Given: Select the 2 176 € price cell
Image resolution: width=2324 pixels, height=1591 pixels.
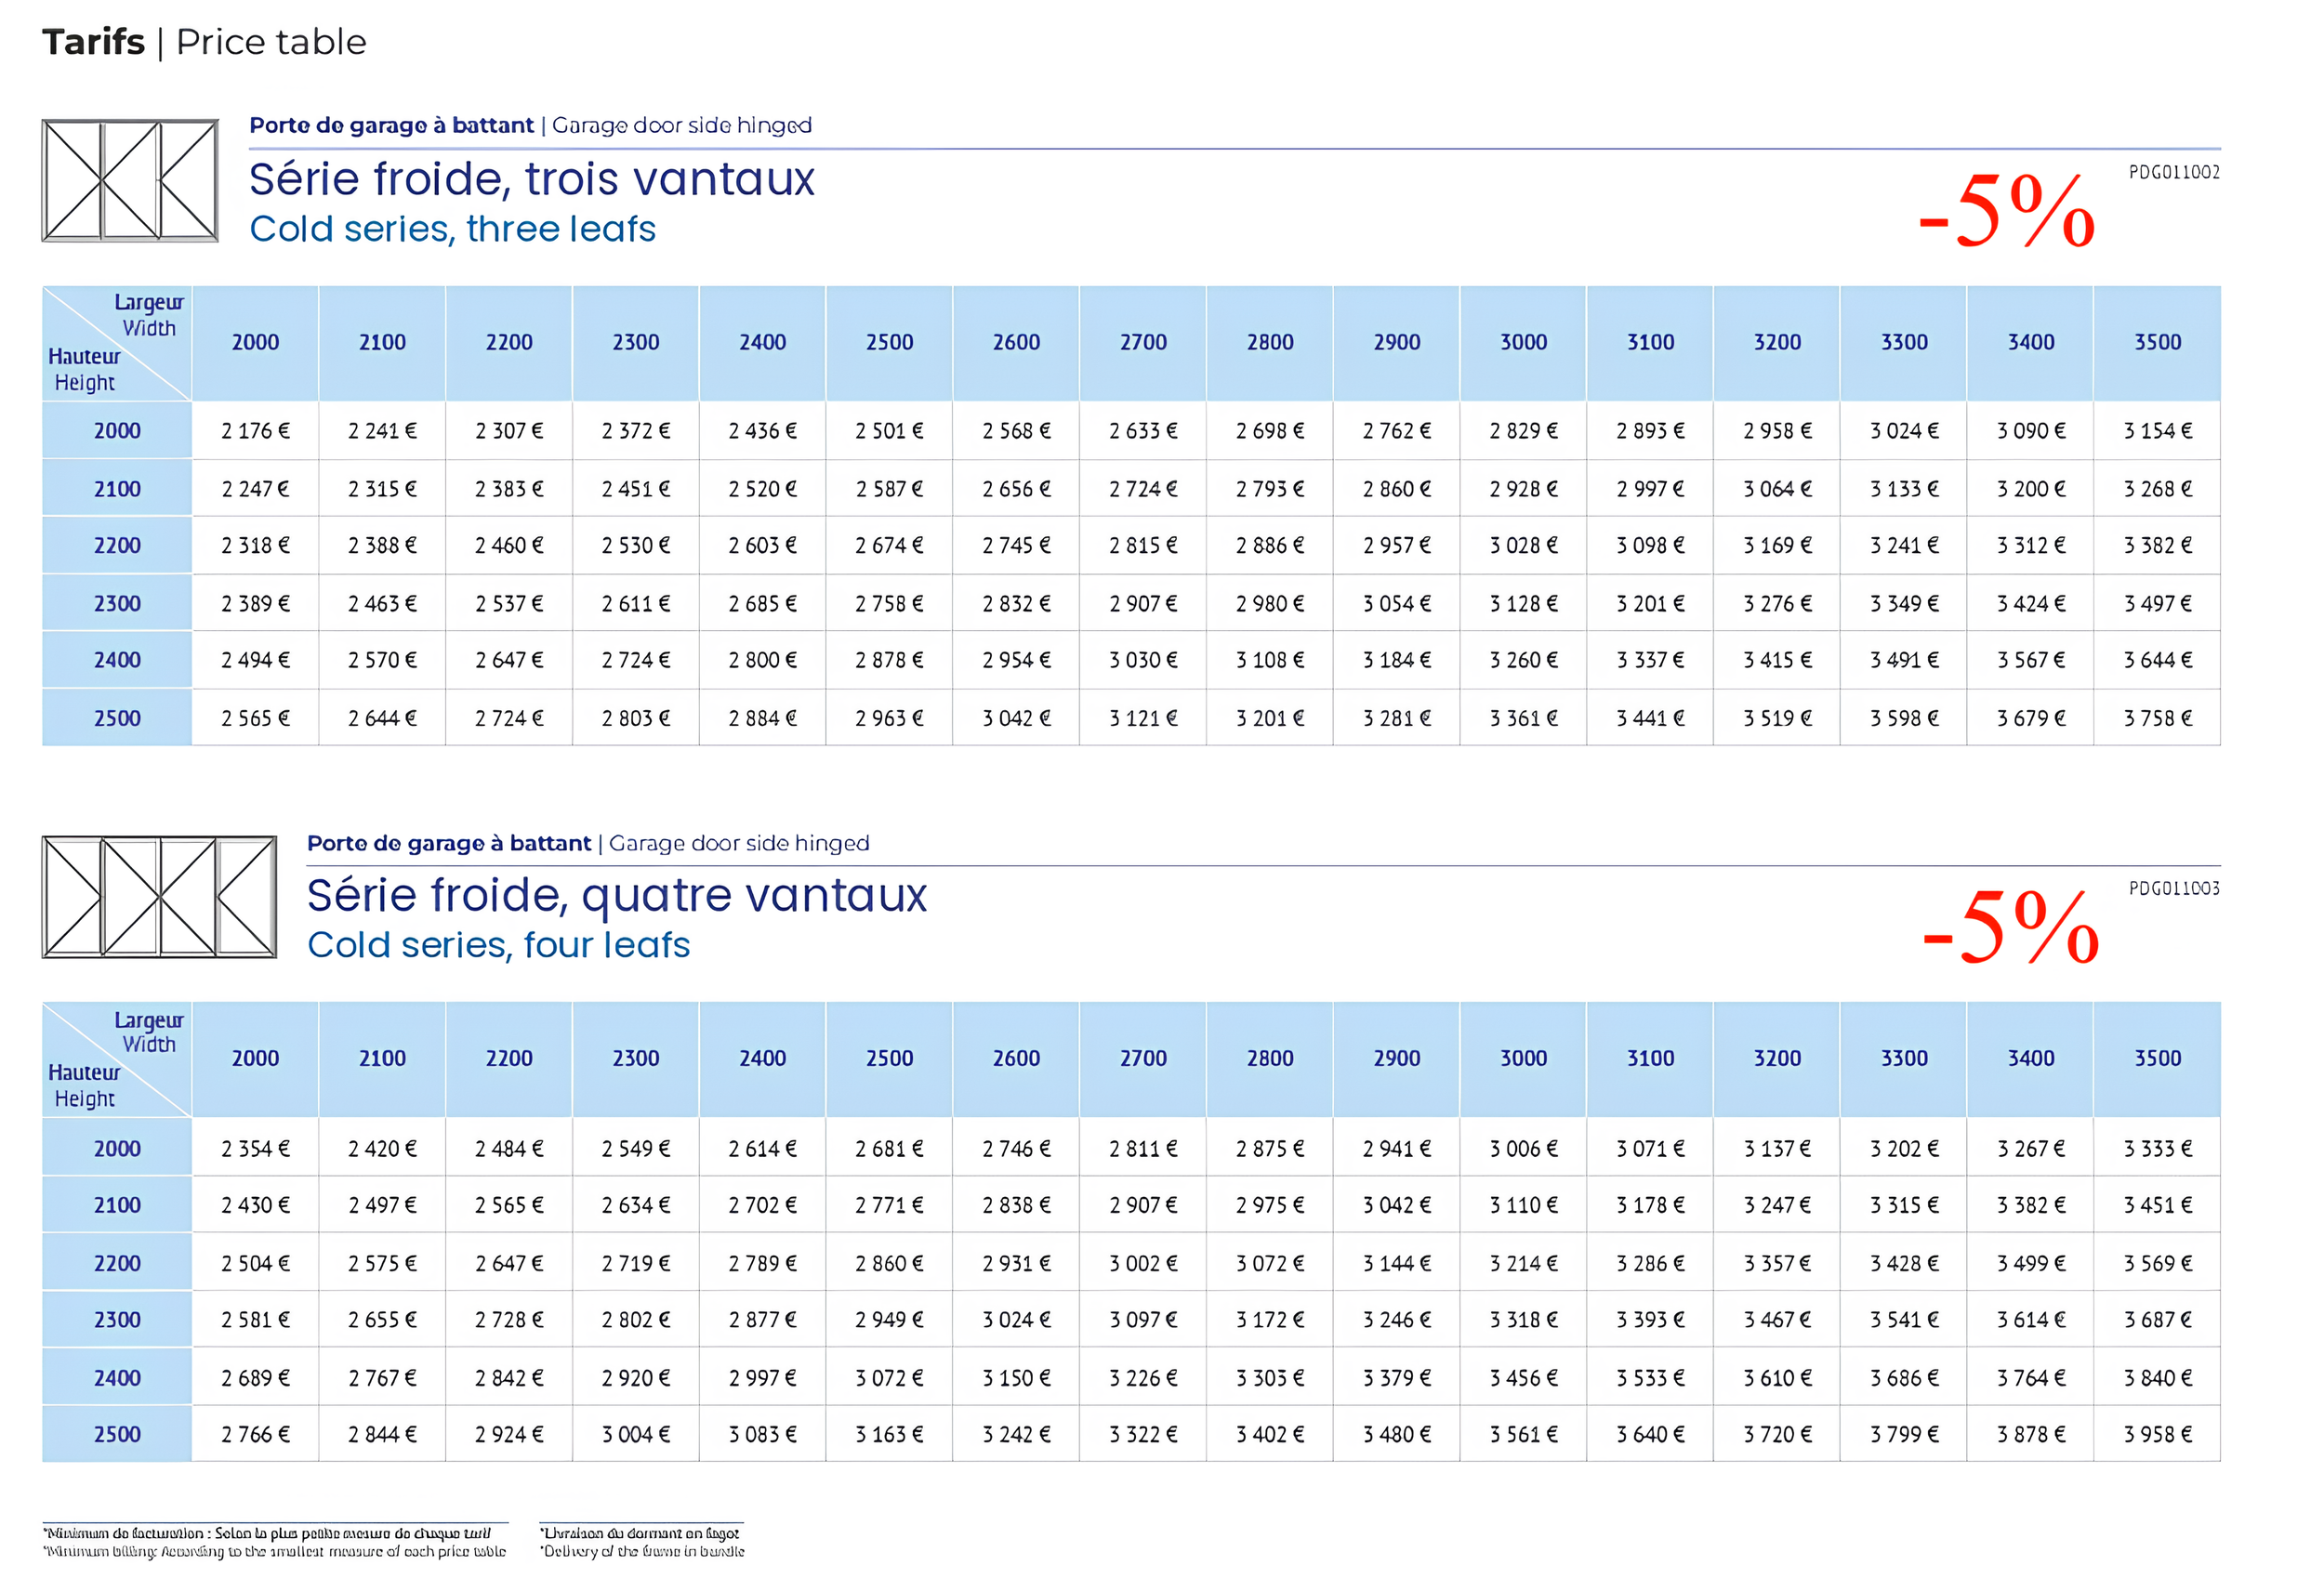Looking at the screenshot, I should click(255, 431).
